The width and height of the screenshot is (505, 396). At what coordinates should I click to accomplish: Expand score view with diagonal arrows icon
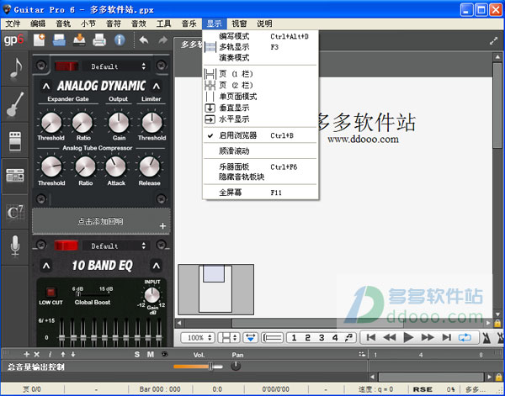click(x=493, y=41)
